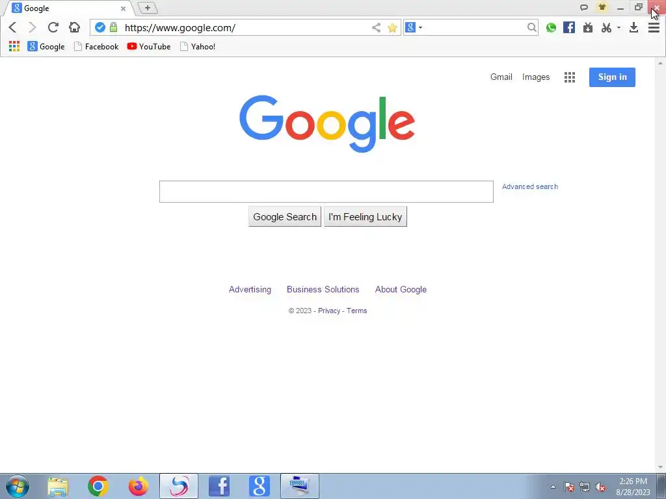Open the Windows Start orb
The image size is (666, 499).
tap(18, 486)
